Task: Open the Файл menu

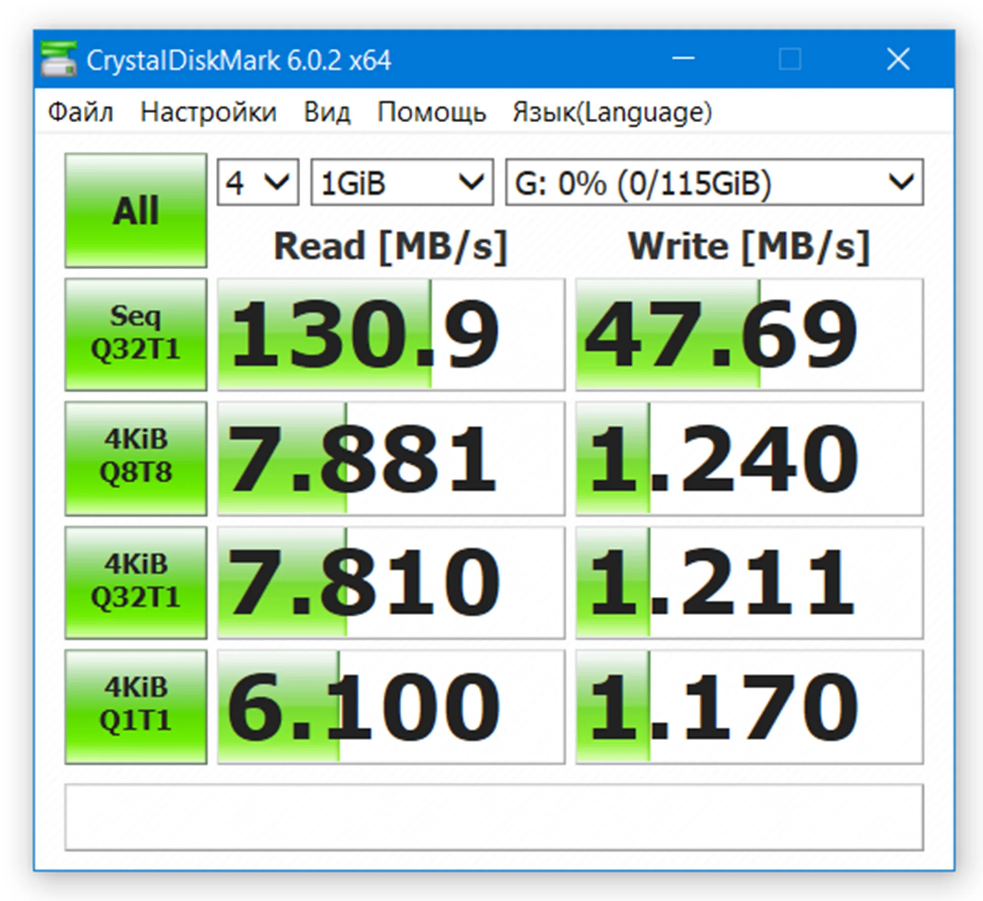Action: tap(80, 112)
